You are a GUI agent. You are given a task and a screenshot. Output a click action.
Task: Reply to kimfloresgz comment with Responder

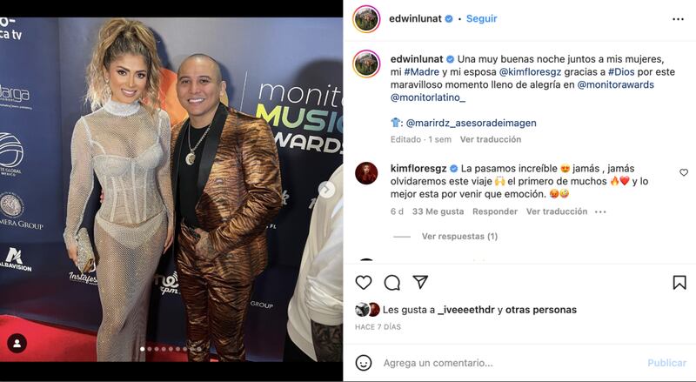[495, 211]
